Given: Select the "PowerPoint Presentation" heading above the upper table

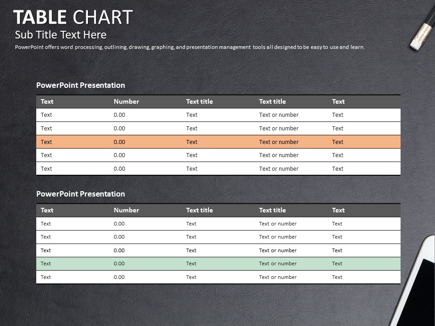Looking at the screenshot, I should (80, 85).
